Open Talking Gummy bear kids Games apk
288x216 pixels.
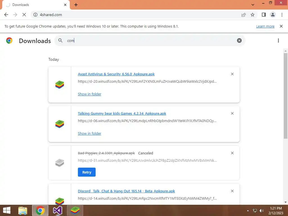pyautogui.click(x=122, y=114)
